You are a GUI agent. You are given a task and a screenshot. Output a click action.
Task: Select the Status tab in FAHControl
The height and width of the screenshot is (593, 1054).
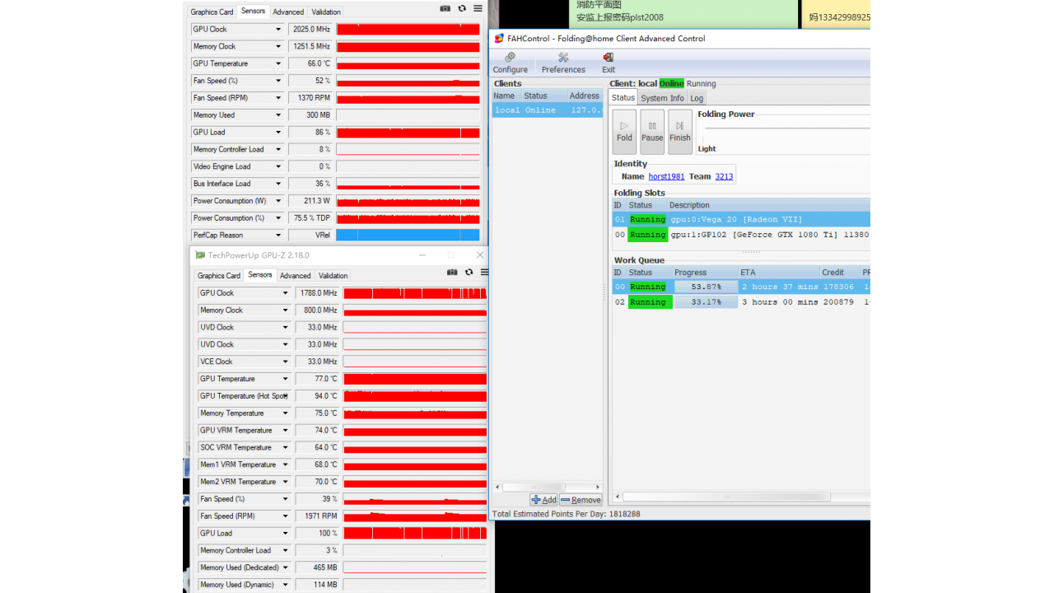click(623, 97)
